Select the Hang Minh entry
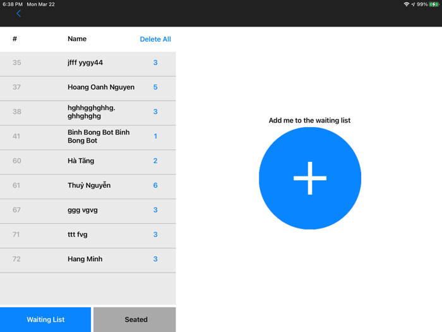442x332 pixels. (88, 259)
